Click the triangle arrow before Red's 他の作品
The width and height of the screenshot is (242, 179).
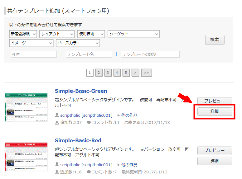[x=119, y=165]
